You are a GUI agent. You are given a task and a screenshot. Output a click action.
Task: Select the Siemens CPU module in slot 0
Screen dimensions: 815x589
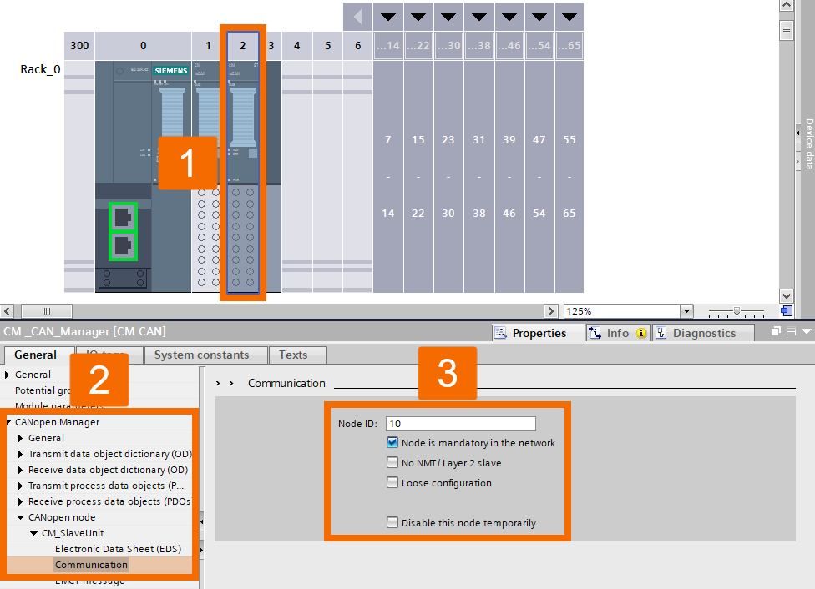click(x=143, y=177)
